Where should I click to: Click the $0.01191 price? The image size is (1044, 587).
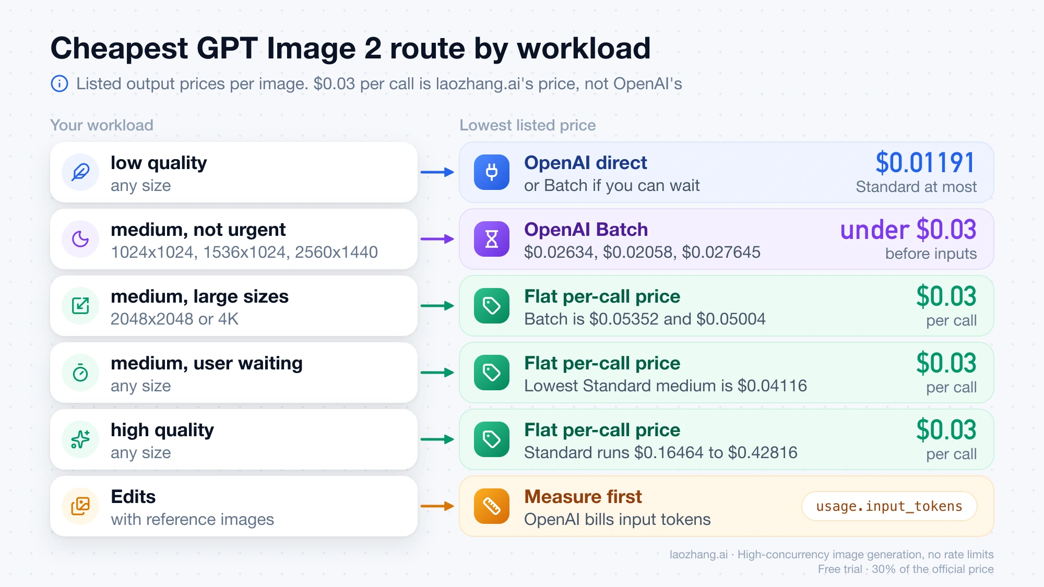click(925, 163)
